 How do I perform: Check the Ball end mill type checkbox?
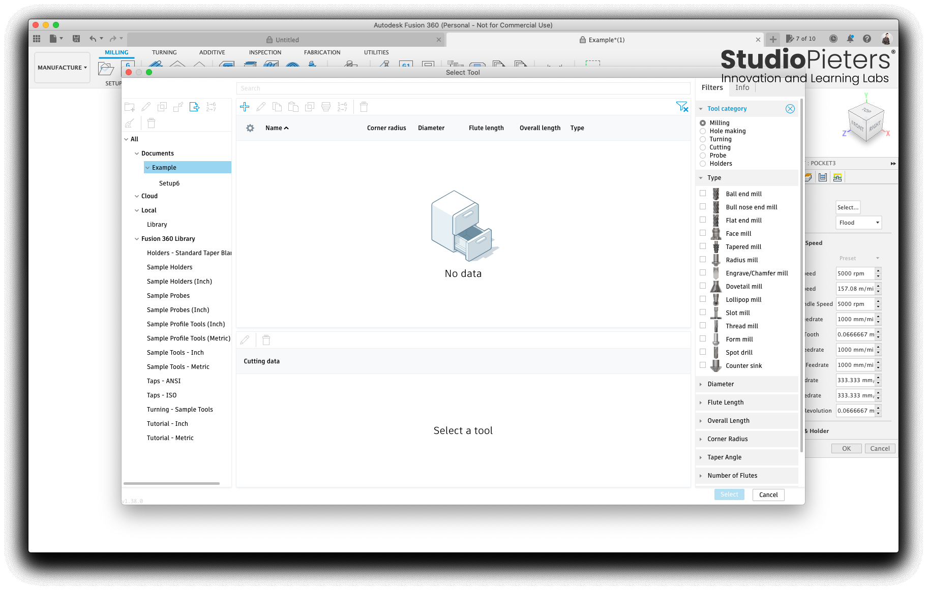click(x=703, y=193)
